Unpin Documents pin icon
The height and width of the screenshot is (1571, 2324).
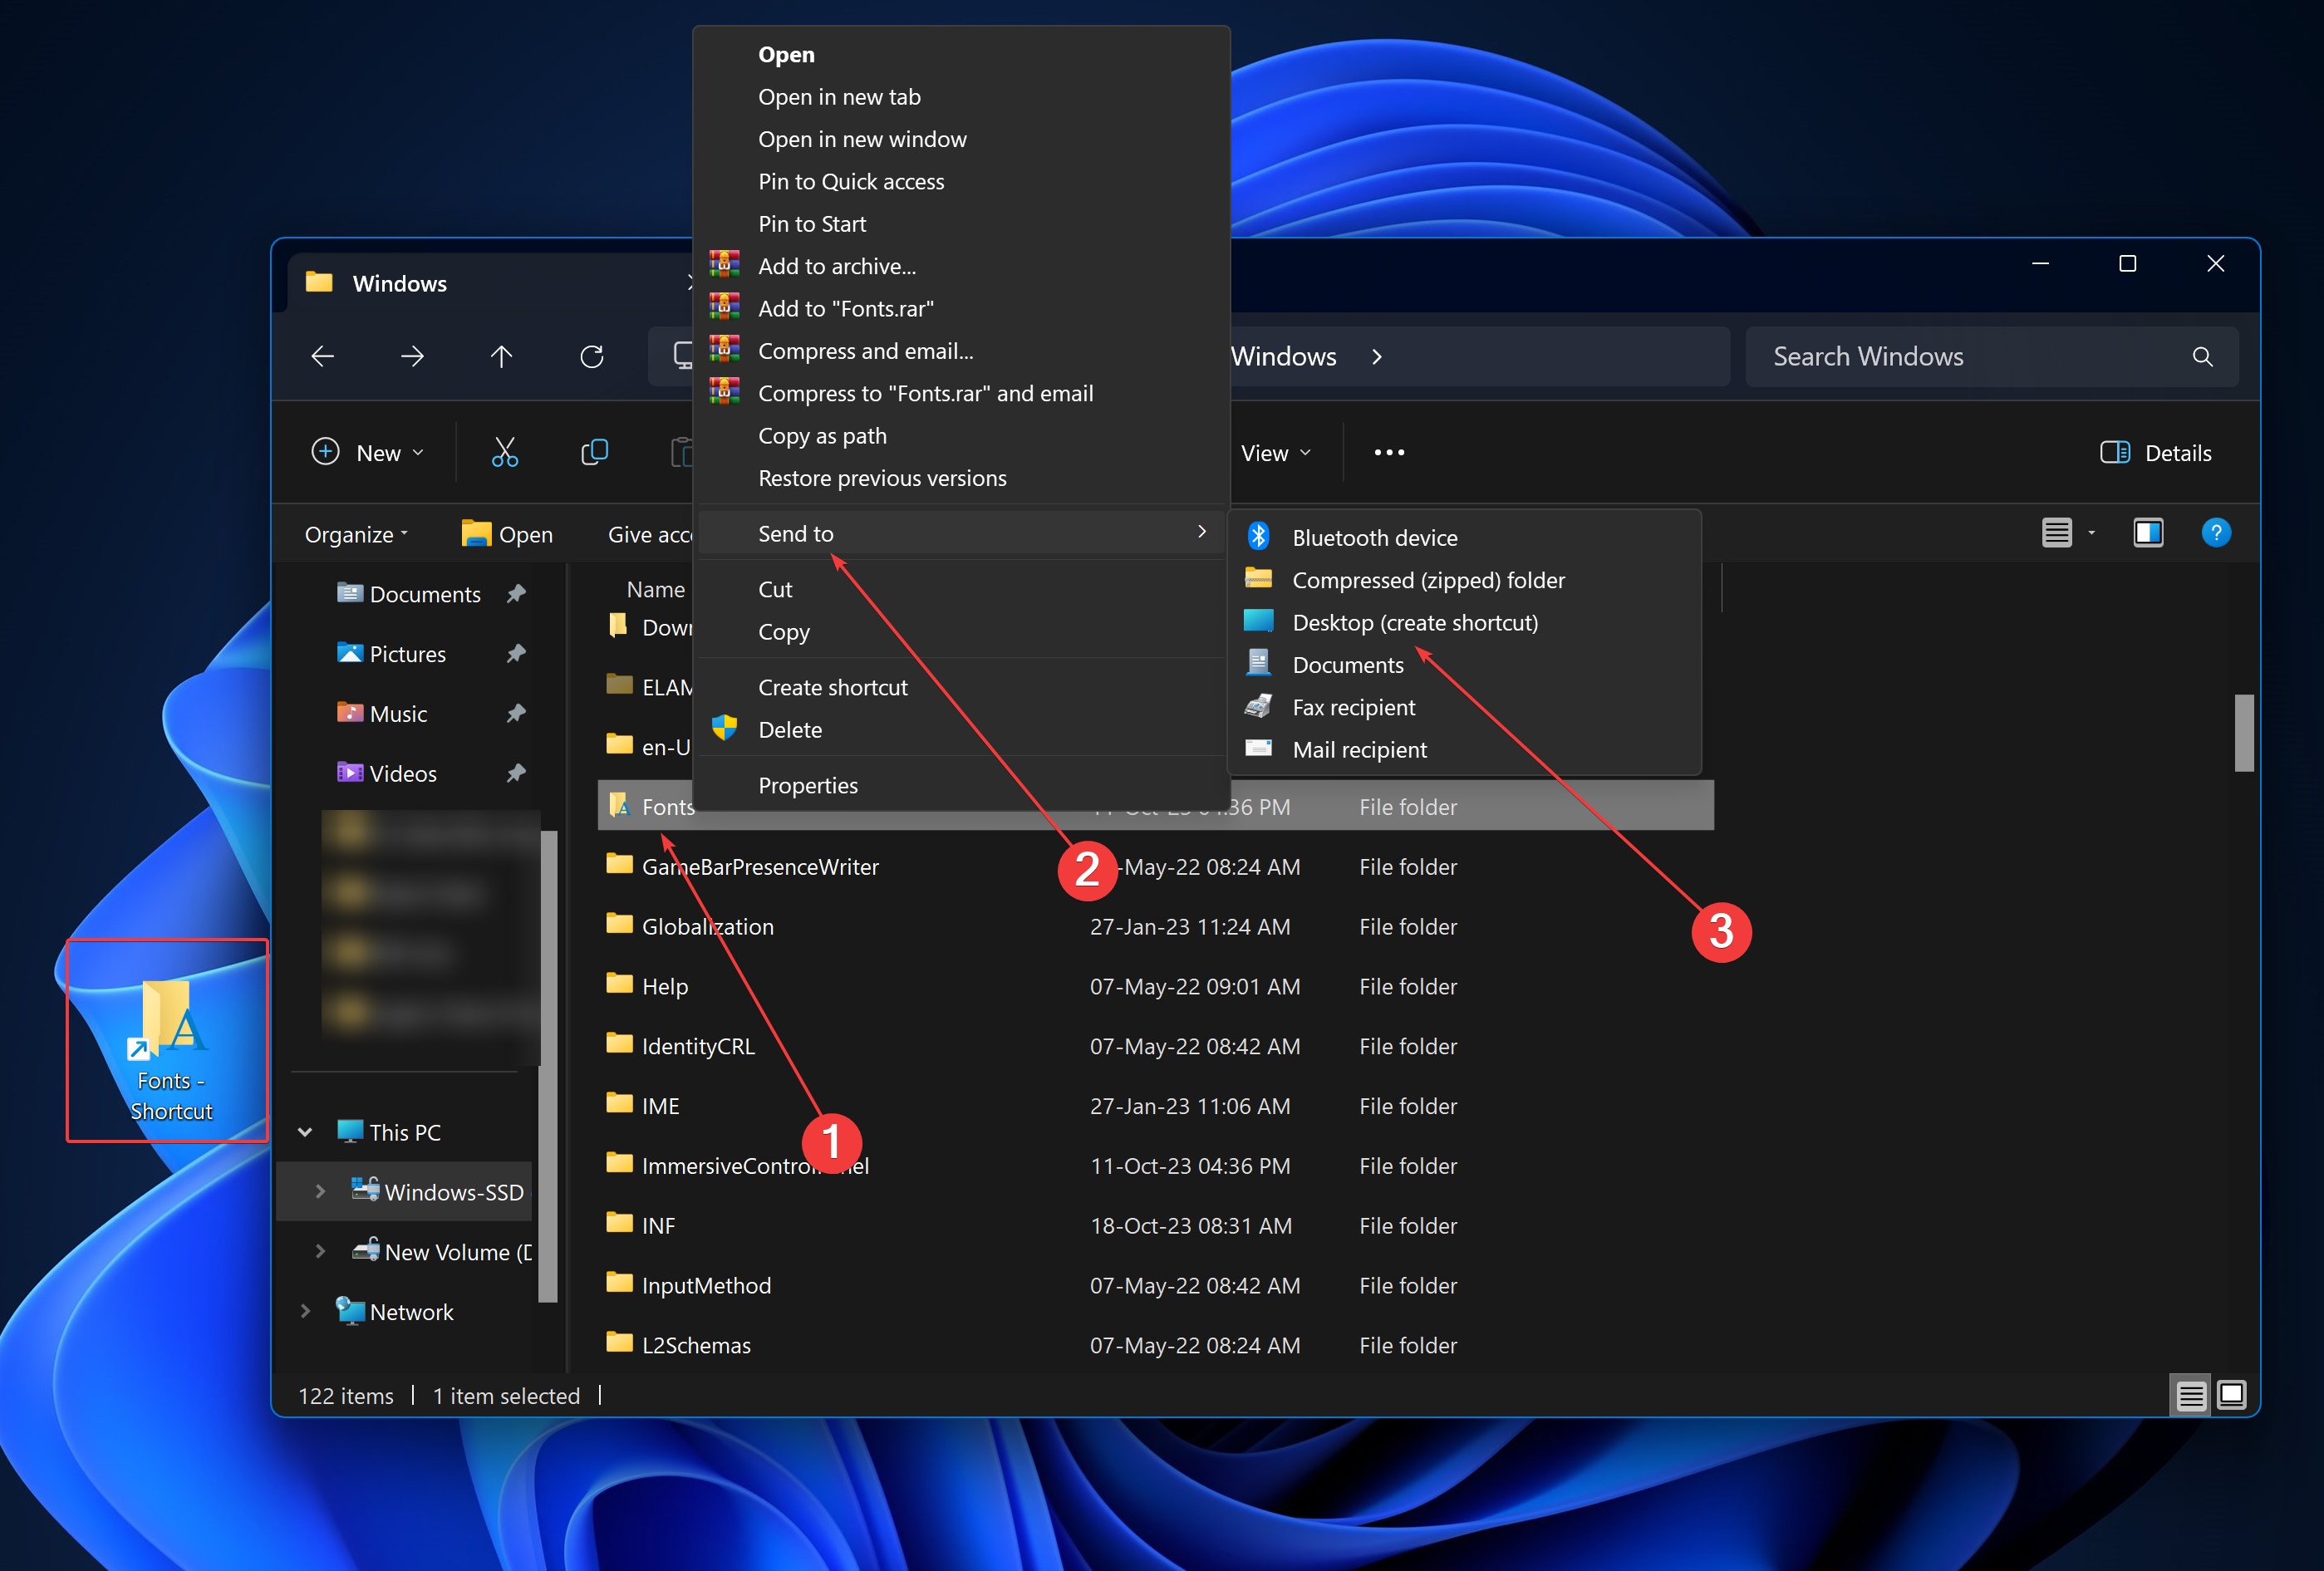[x=516, y=594]
